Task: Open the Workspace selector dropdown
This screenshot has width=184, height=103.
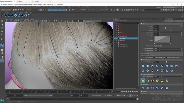Action: coord(172,7)
